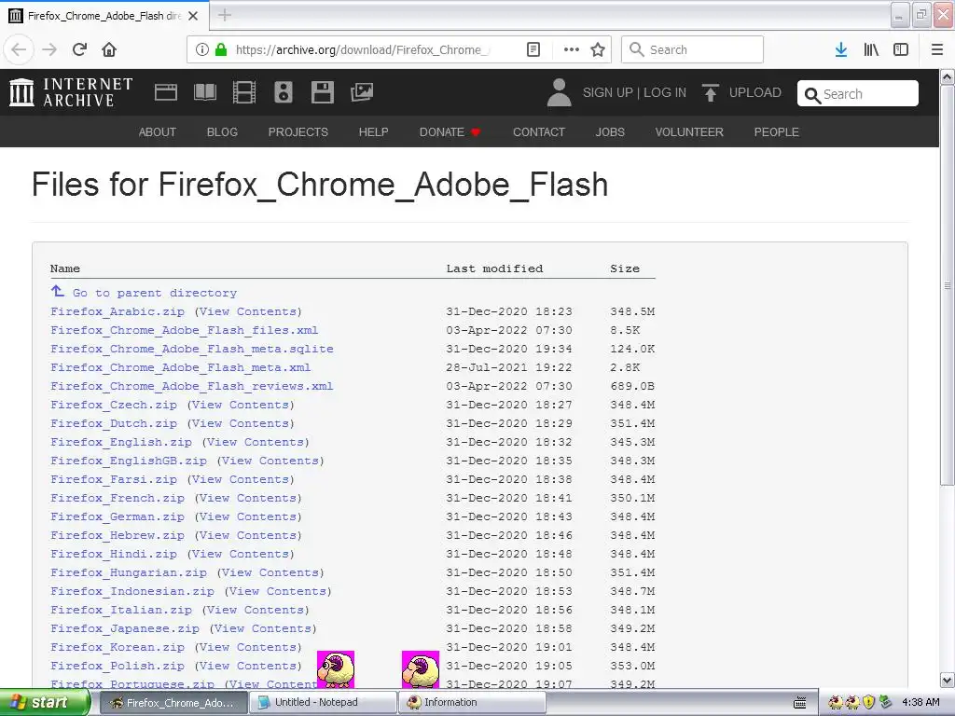This screenshot has height=716, width=955.
Task: Focus the Internet Archive search field
Action: pos(858,94)
